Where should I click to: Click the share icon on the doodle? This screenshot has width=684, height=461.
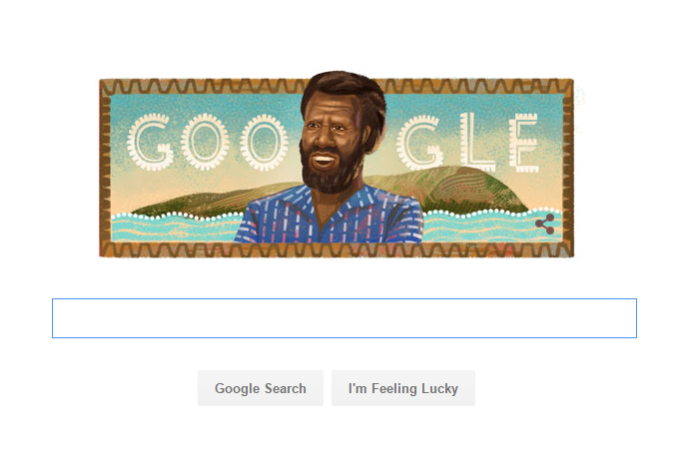click(x=545, y=224)
